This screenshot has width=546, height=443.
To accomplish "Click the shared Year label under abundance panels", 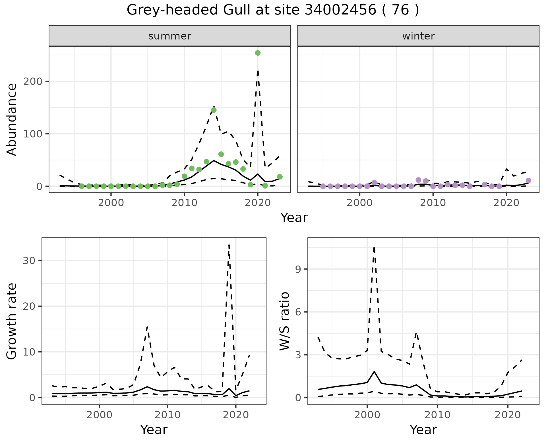I will pos(294,218).
